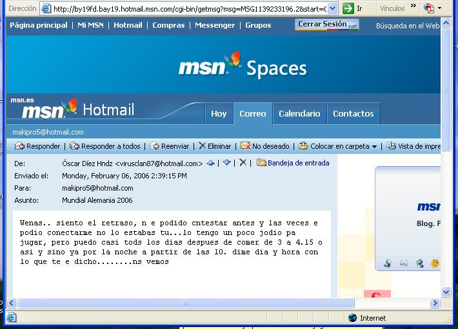The width and height of the screenshot is (458, 329).
Task: Click the Reenviar forward button
Action: 170,146
